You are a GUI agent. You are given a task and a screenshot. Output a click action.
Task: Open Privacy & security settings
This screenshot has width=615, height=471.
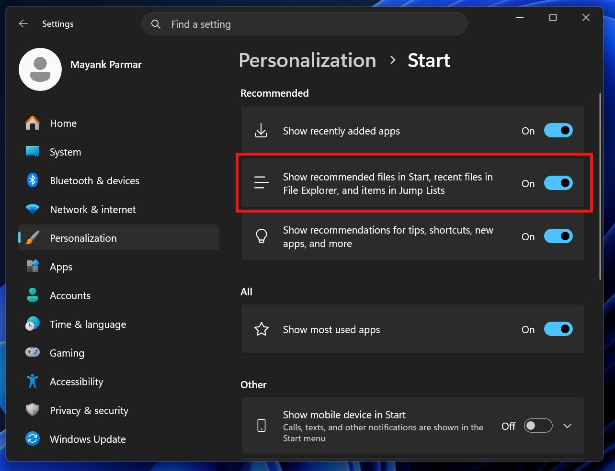pos(118,410)
